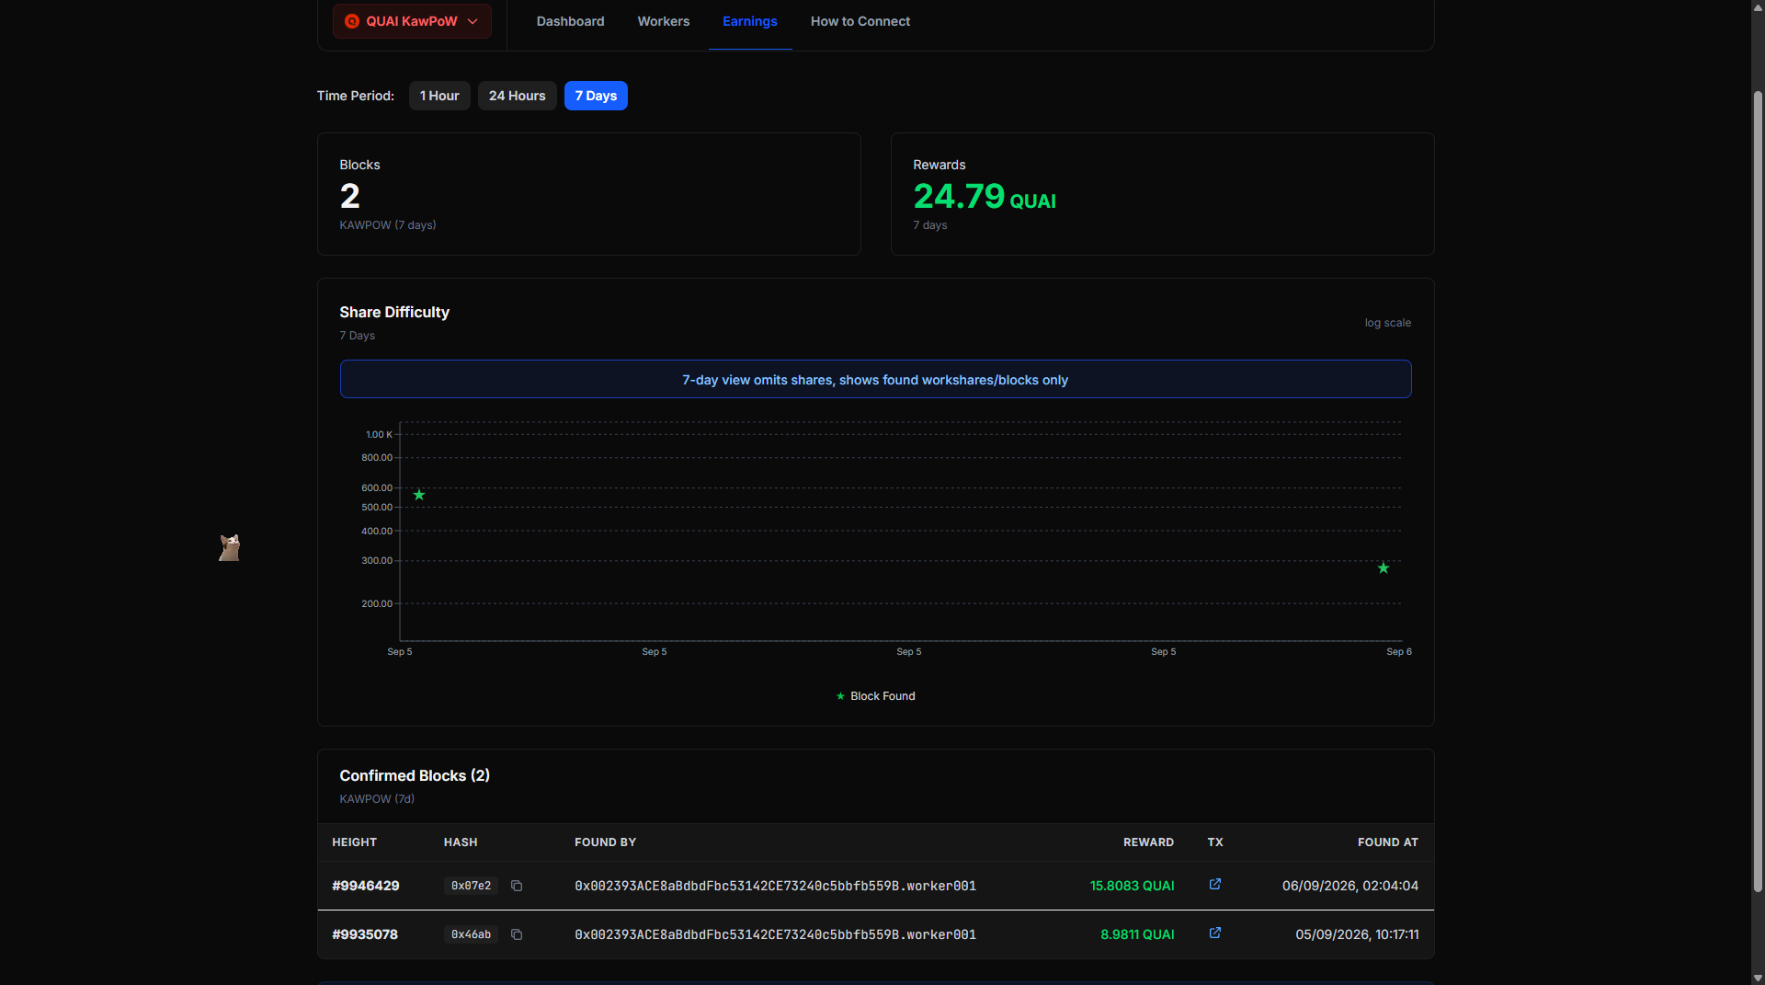This screenshot has width=1765, height=985.
Task: Open the How to Connect tab
Action: pyautogui.click(x=860, y=21)
